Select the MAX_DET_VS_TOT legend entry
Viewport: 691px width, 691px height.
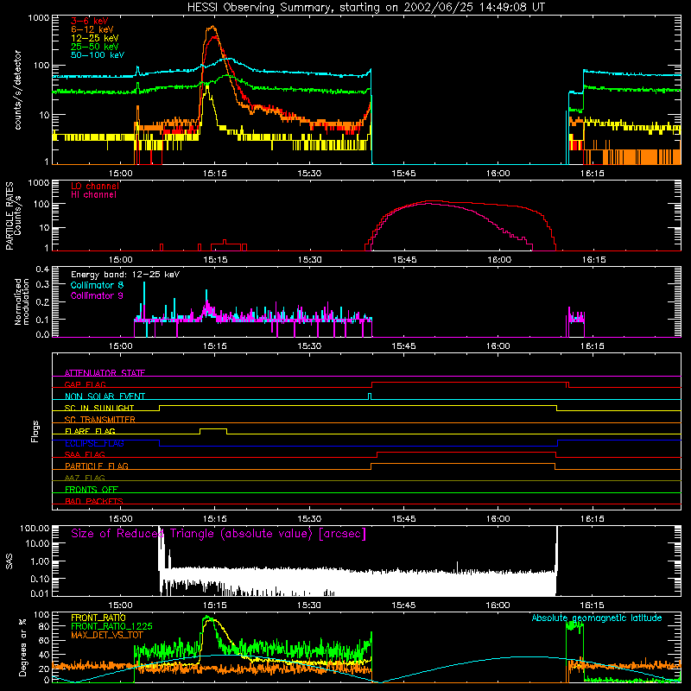point(106,635)
